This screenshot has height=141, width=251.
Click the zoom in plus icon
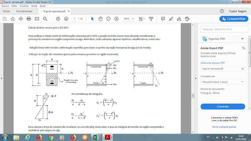tap(116, 19)
